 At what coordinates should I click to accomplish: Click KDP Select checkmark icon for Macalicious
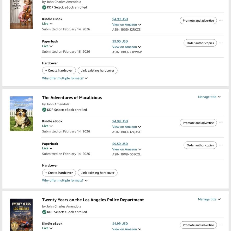point(44,110)
